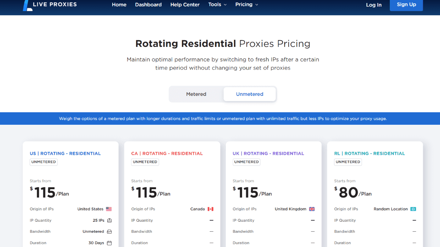440x247 pixels.
Task: Click the $115/Plan price on the CA card
Action: click(151, 192)
